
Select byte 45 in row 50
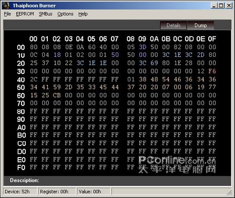click(x=103, y=87)
